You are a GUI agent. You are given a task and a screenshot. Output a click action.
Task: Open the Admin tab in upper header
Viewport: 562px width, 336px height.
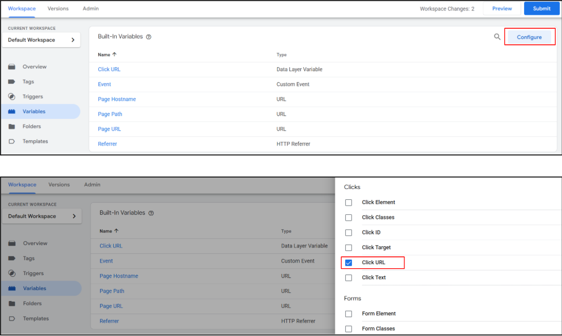[90, 9]
